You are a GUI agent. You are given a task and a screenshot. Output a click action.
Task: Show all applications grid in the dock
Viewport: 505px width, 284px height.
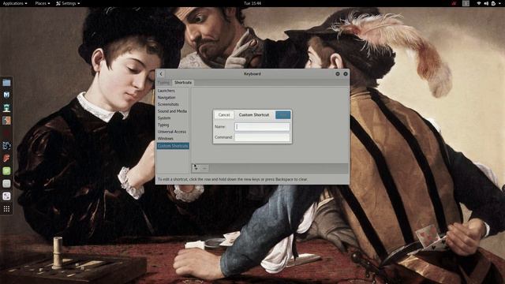point(6,209)
